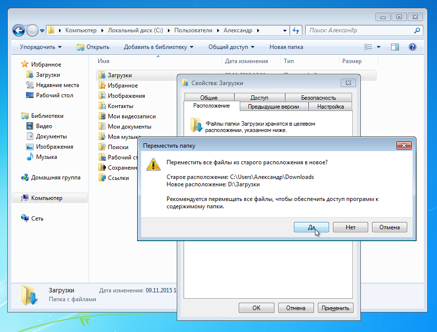Click 'Открыть' in the Explorer toolbar
The image size is (437, 332).
[93, 47]
